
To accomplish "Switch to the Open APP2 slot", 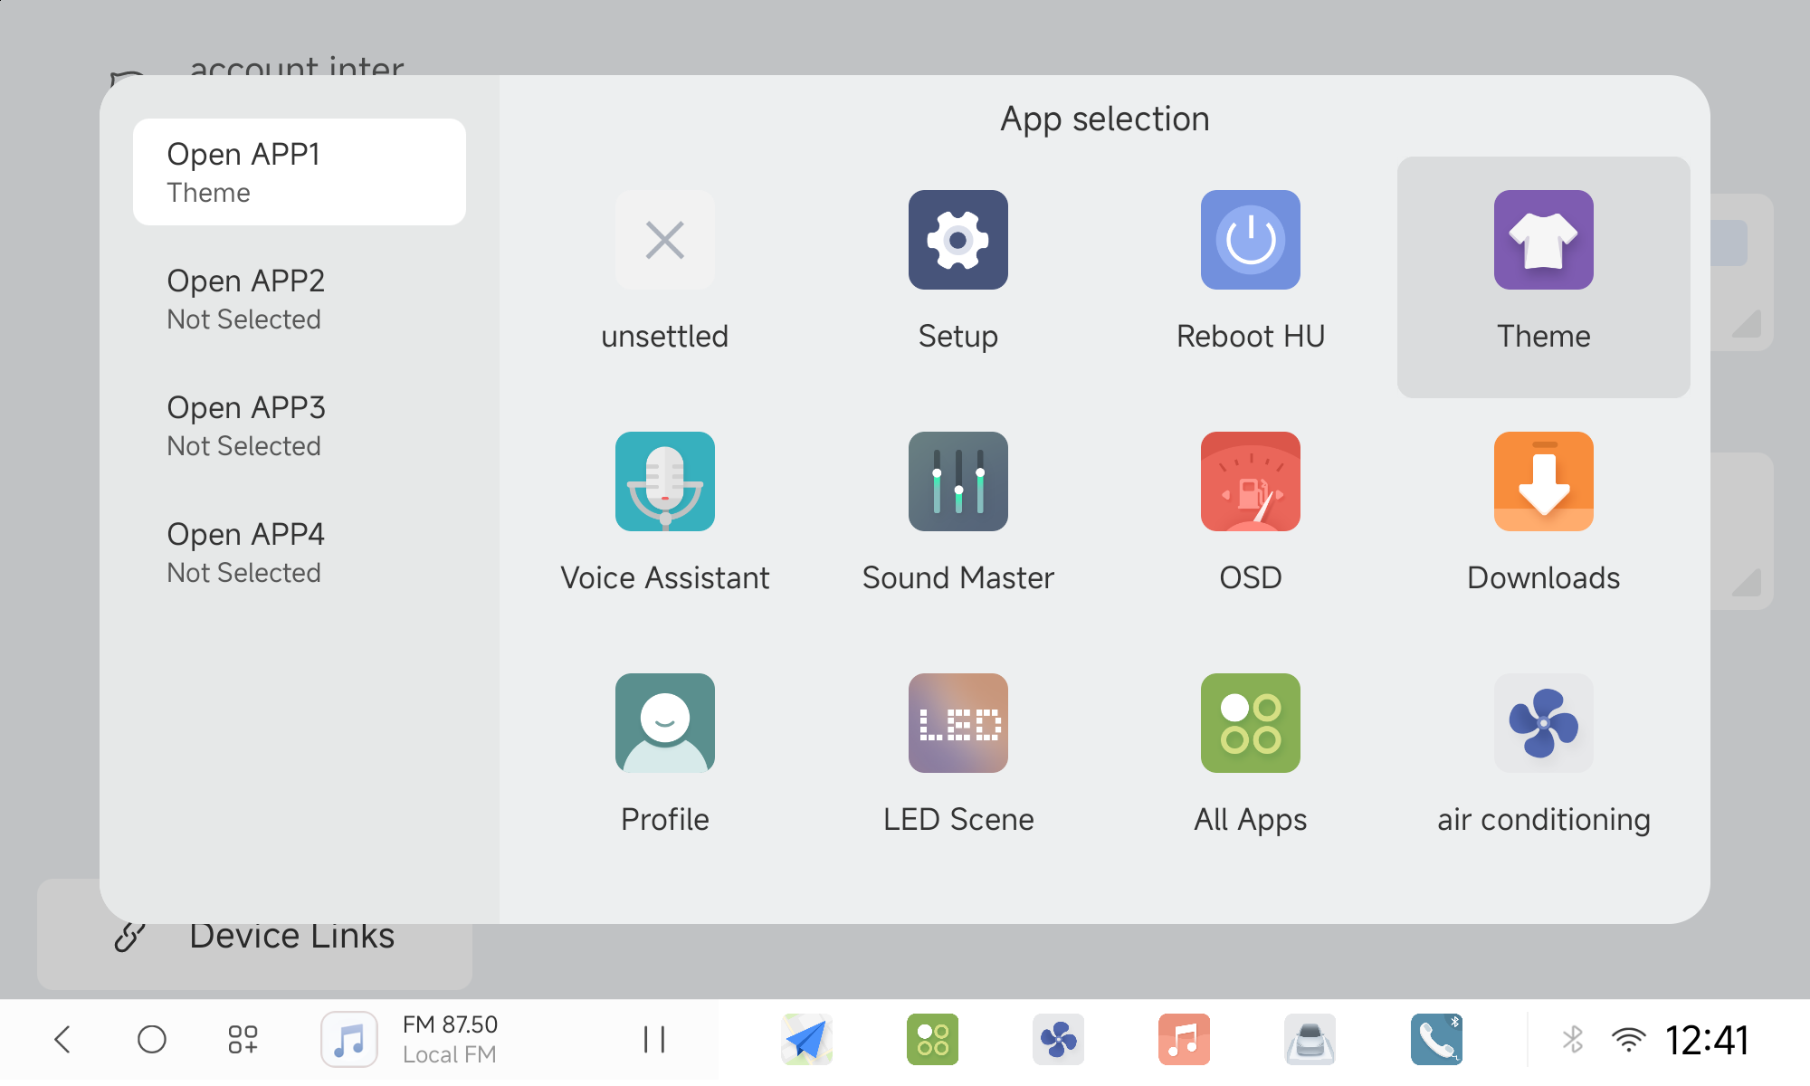I will point(299,299).
